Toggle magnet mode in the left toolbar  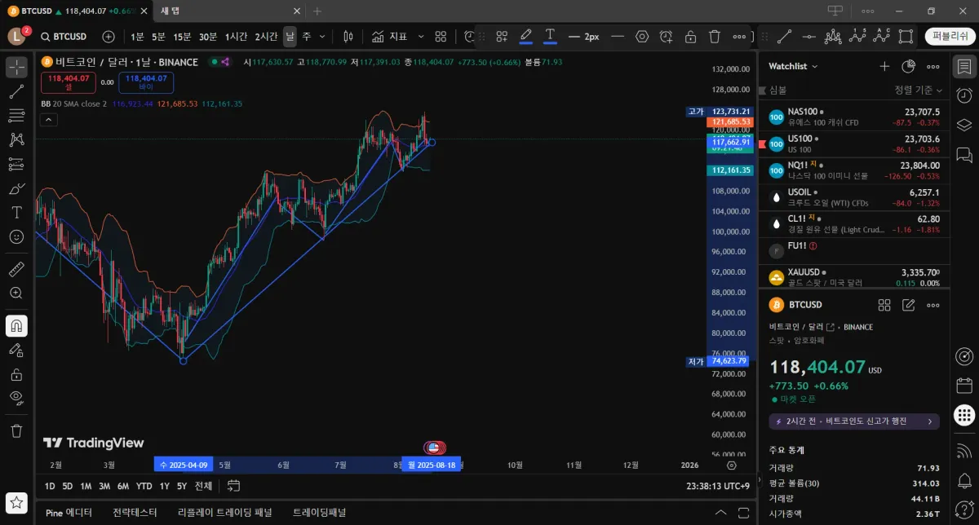16,326
